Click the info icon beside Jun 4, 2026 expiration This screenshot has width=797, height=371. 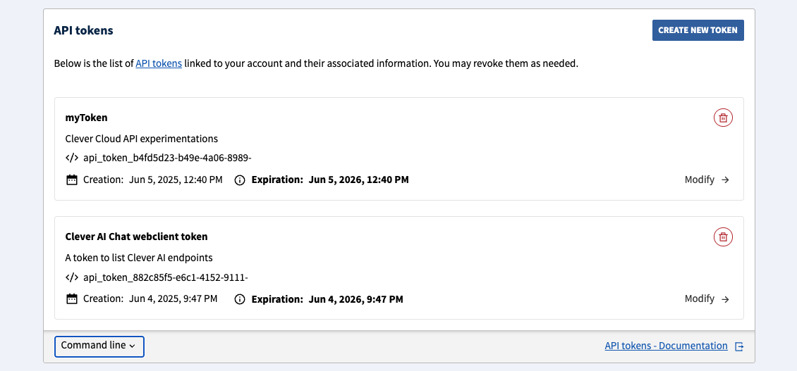[239, 299]
